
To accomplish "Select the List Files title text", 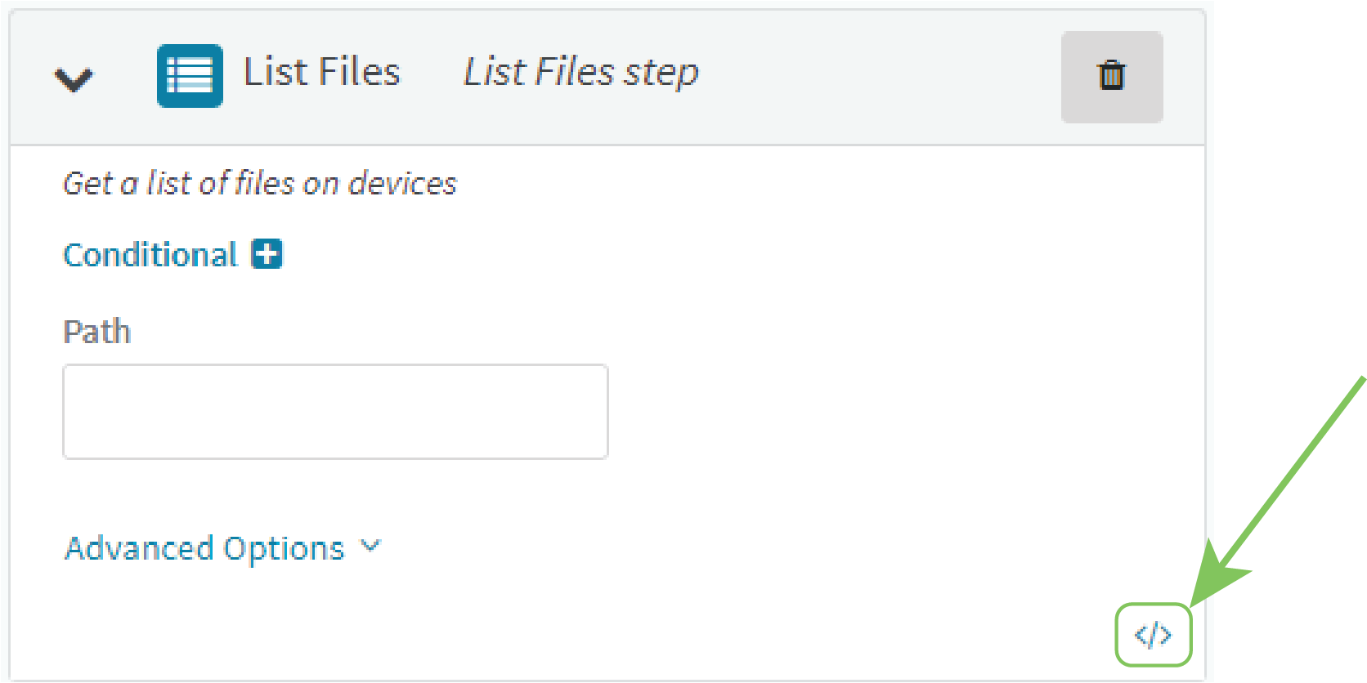I will [x=322, y=72].
